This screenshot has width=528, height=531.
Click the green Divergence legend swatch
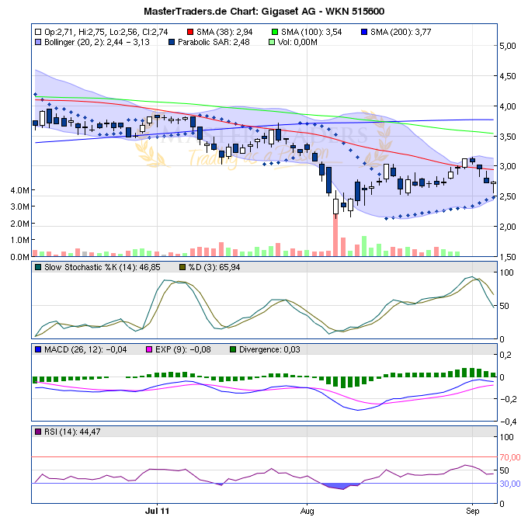(233, 349)
